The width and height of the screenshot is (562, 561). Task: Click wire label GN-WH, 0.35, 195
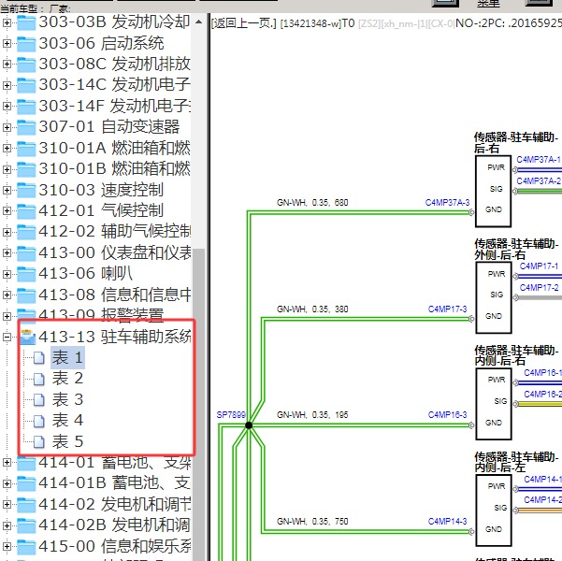(312, 415)
